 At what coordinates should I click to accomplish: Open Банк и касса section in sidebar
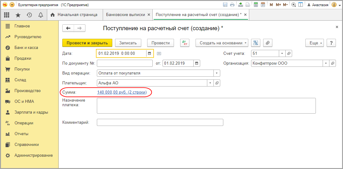[x=26, y=48]
